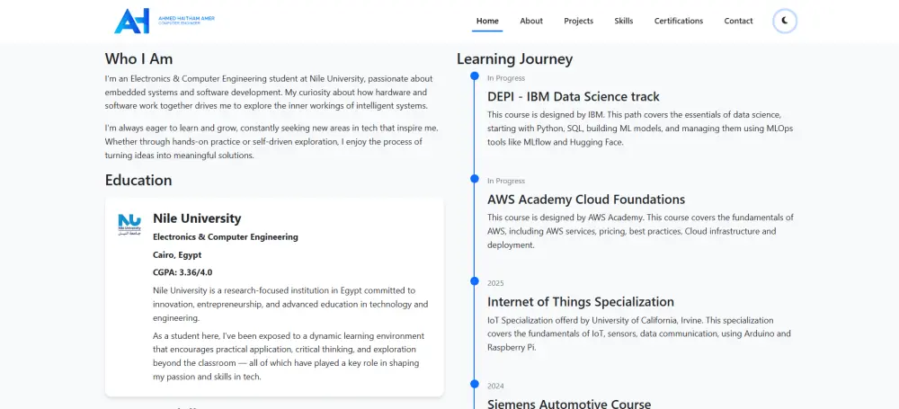Click the Nile University logo image
This screenshot has height=409, width=899.
click(129, 223)
